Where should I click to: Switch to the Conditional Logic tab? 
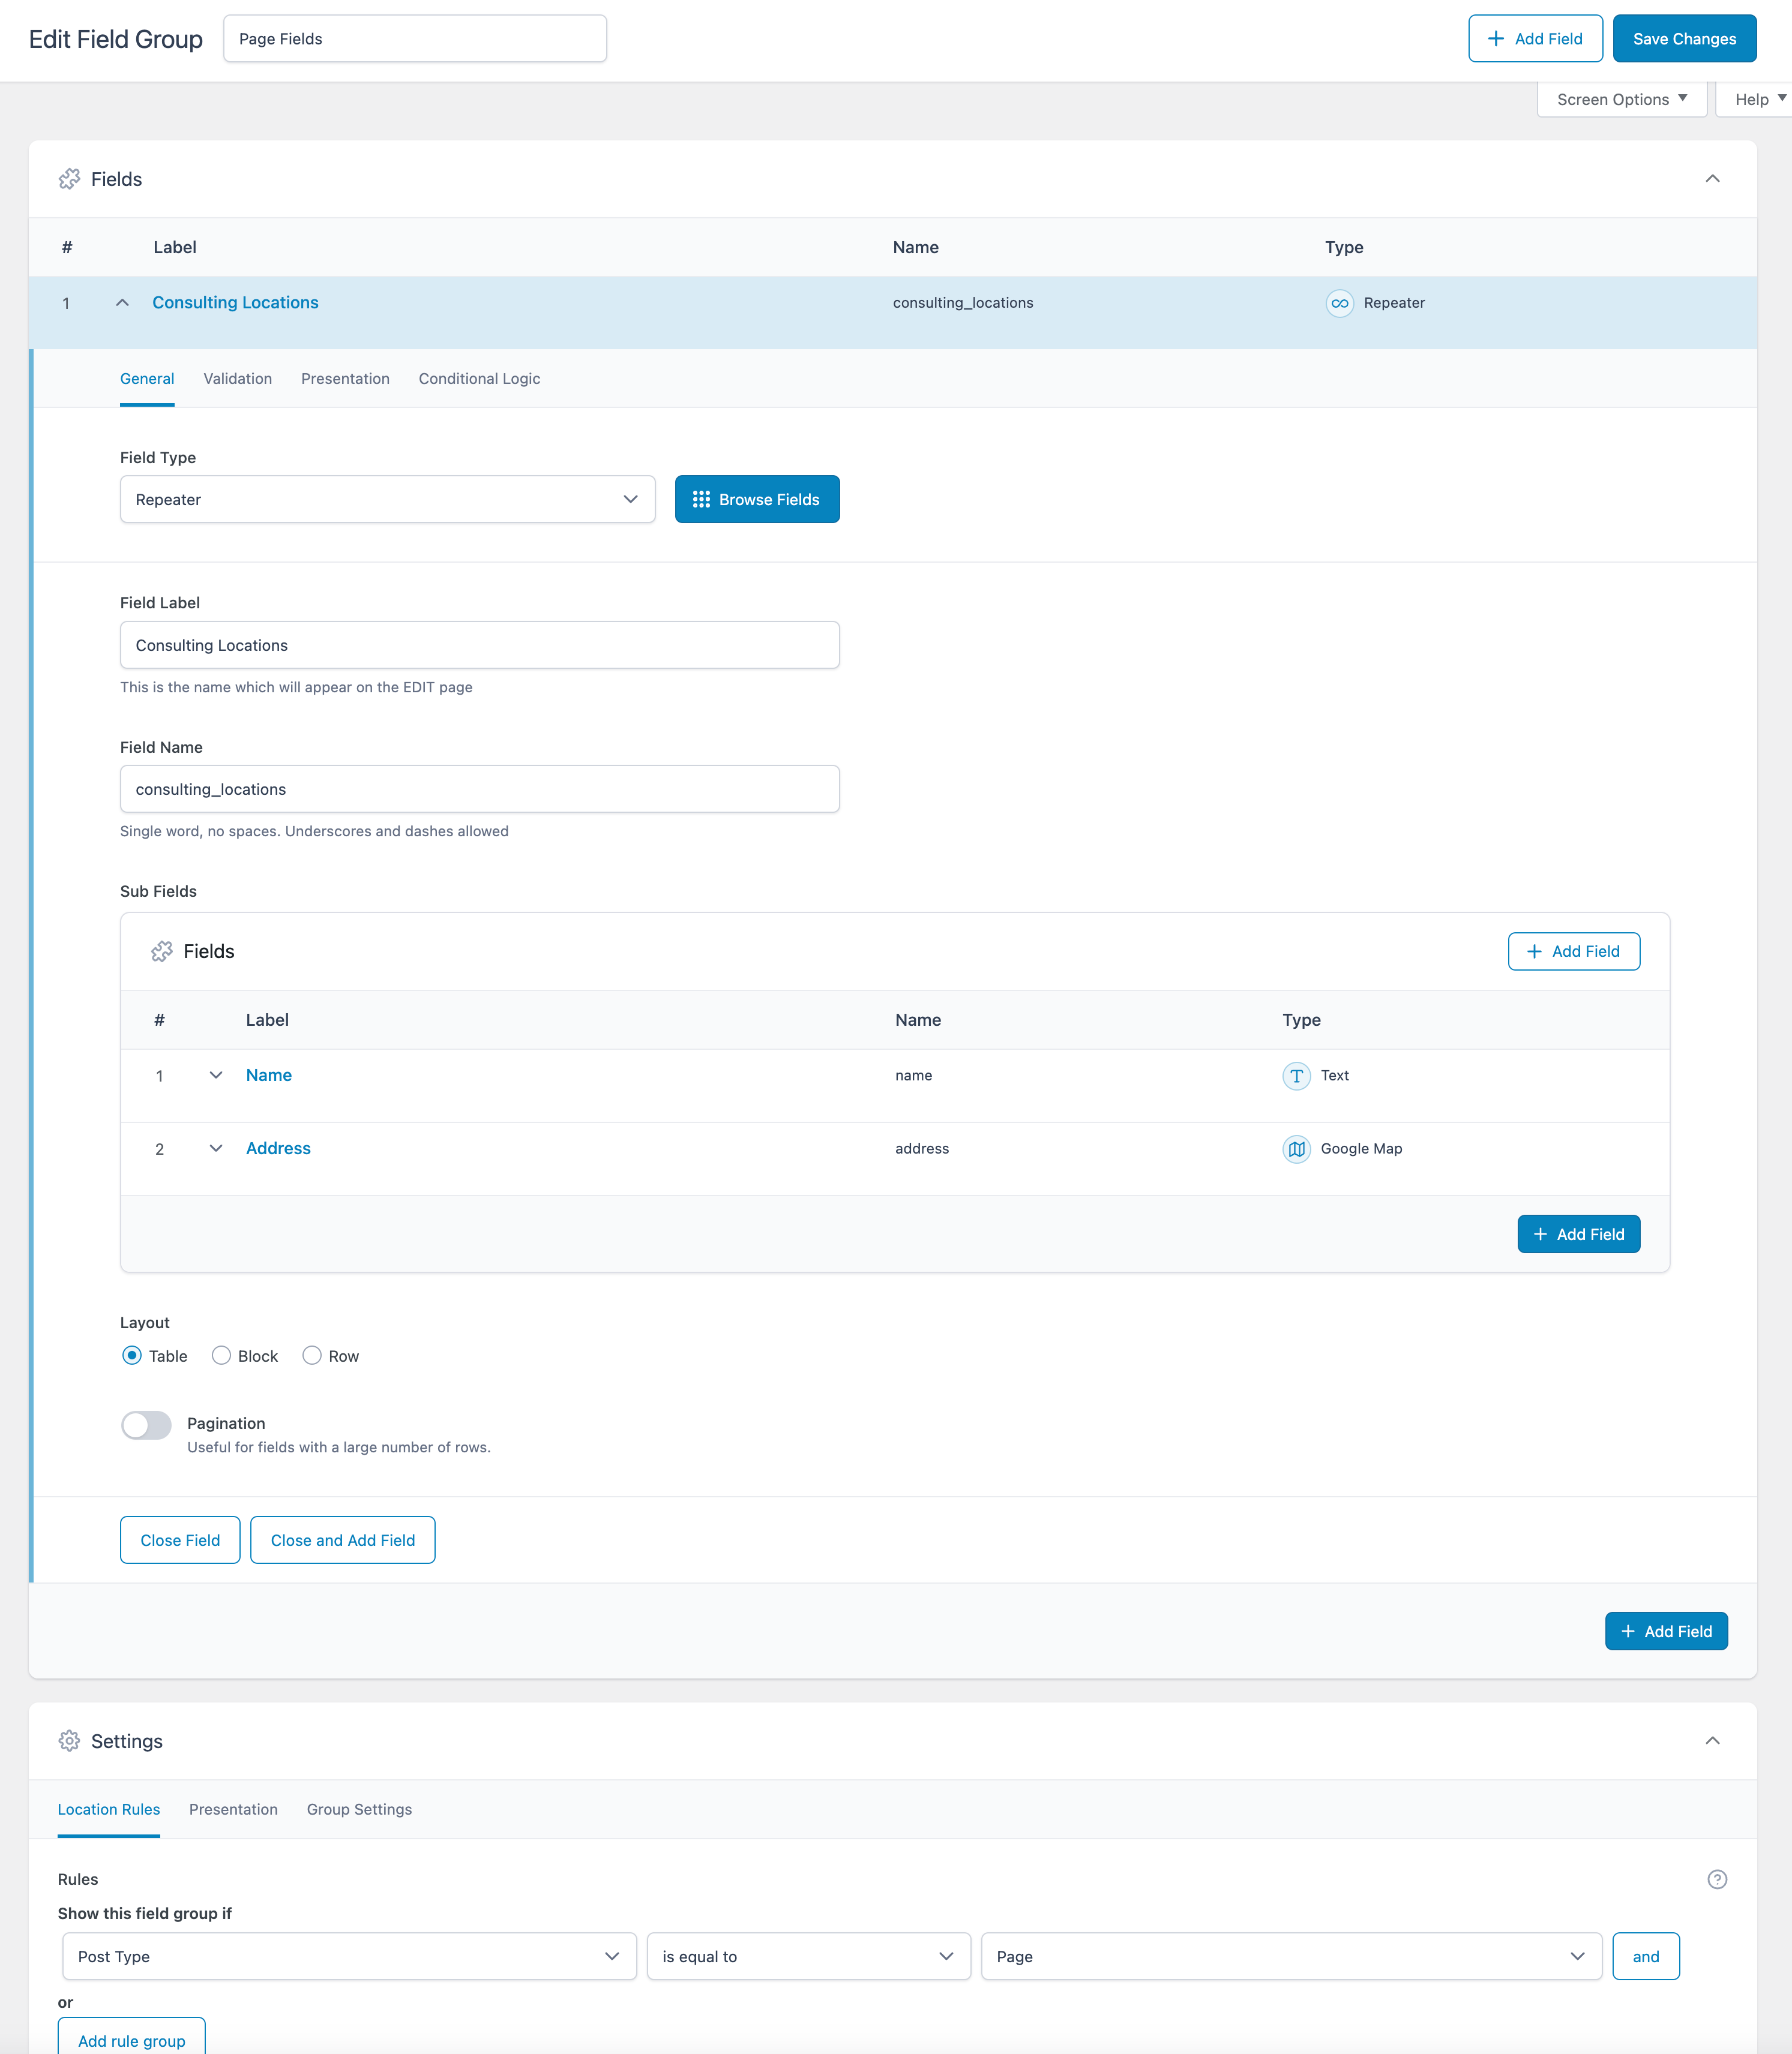pos(479,379)
